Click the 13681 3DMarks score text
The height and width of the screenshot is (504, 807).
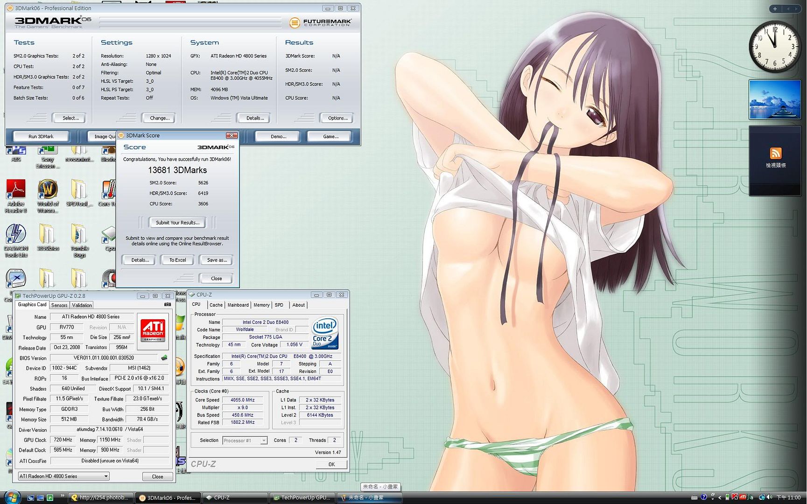tap(177, 170)
